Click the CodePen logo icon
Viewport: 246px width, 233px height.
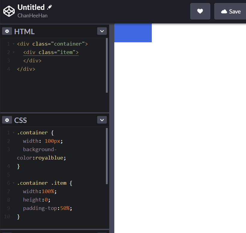(9, 11)
